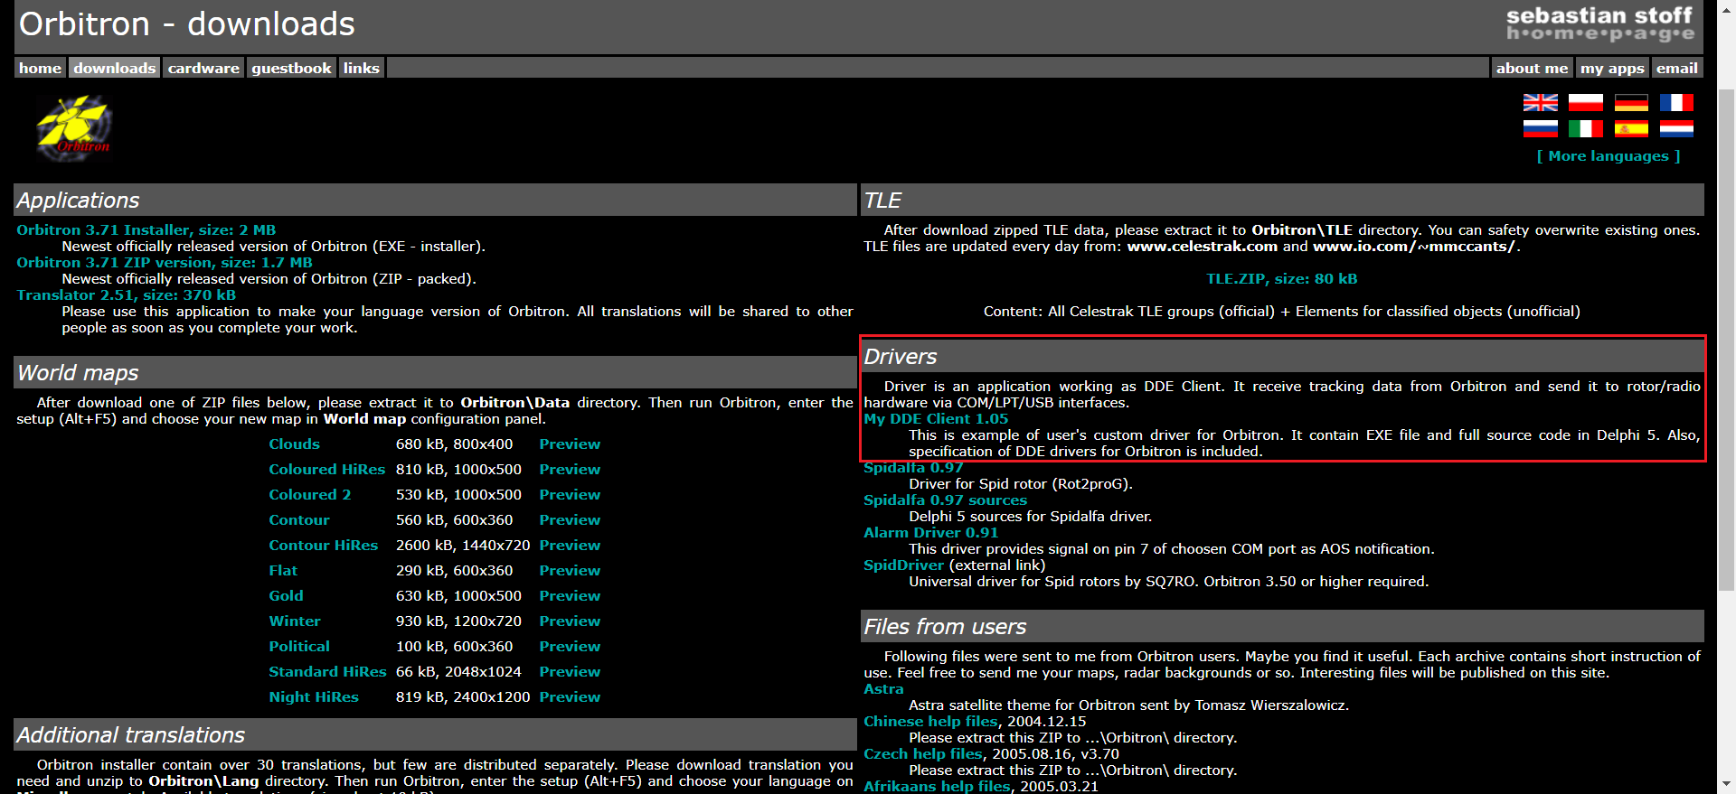The height and width of the screenshot is (794, 1736).
Task: Download the Night HiRes world map
Action: point(313,697)
